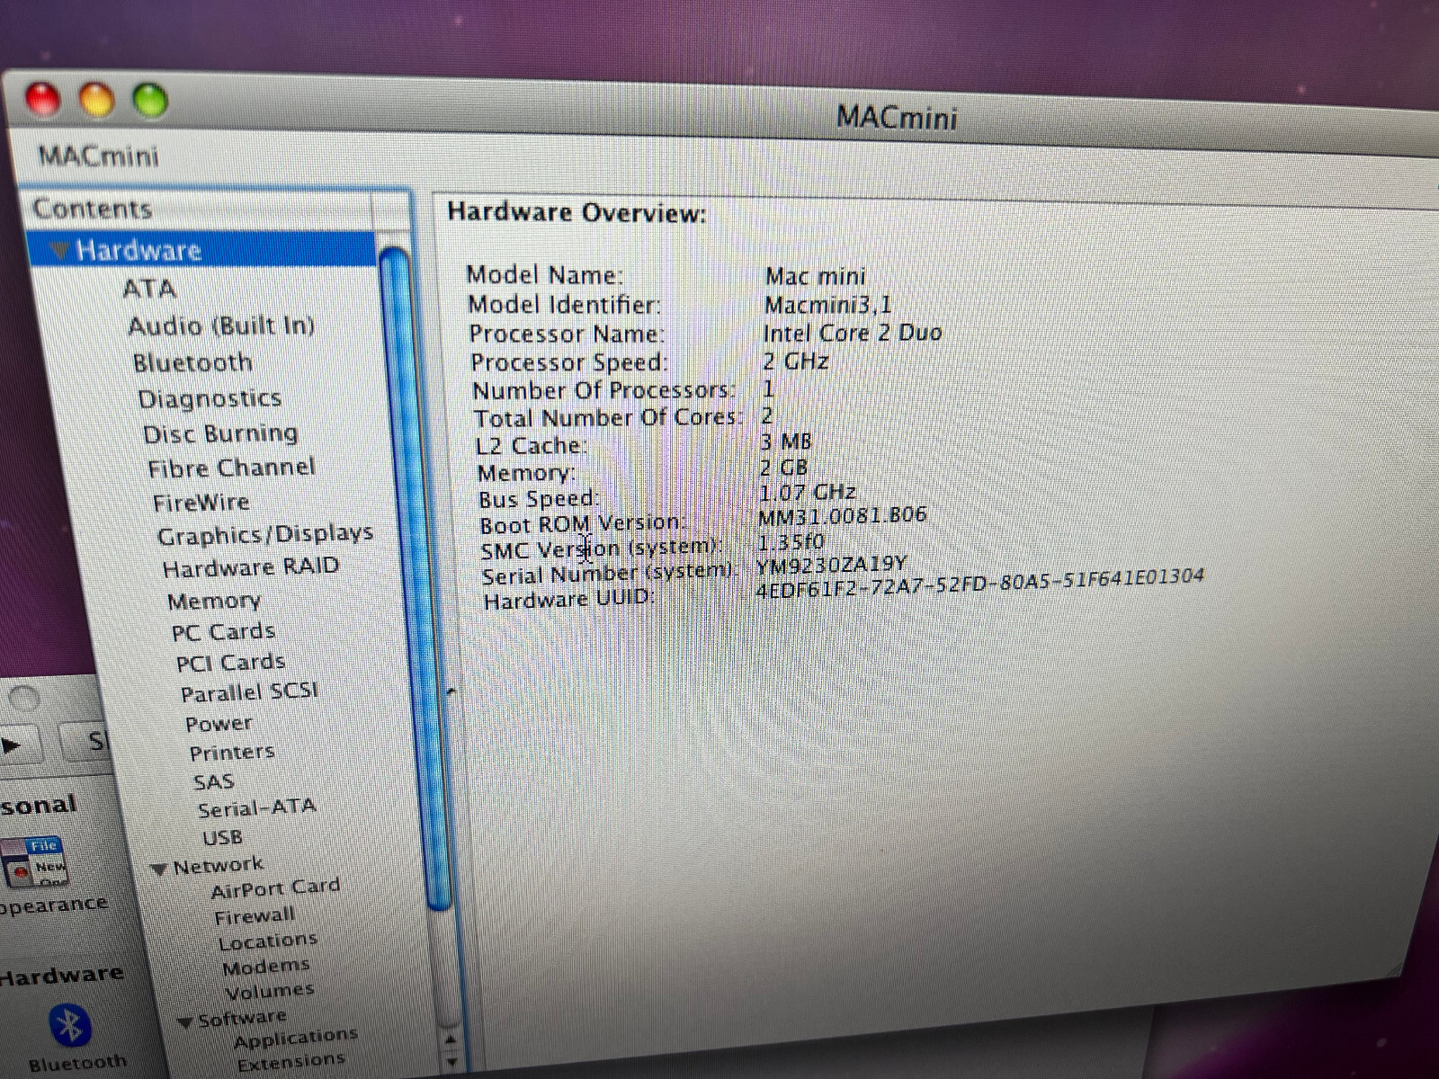This screenshot has height=1079, width=1439.
Task: Collapse the Software section triangle
Action: coord(185,1022)
